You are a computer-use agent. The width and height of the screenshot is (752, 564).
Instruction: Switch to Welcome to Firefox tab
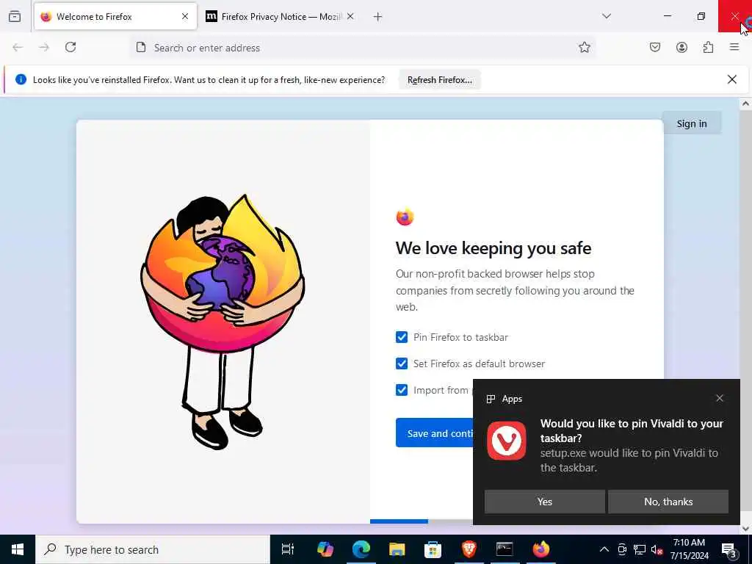[x=115, y=16]
